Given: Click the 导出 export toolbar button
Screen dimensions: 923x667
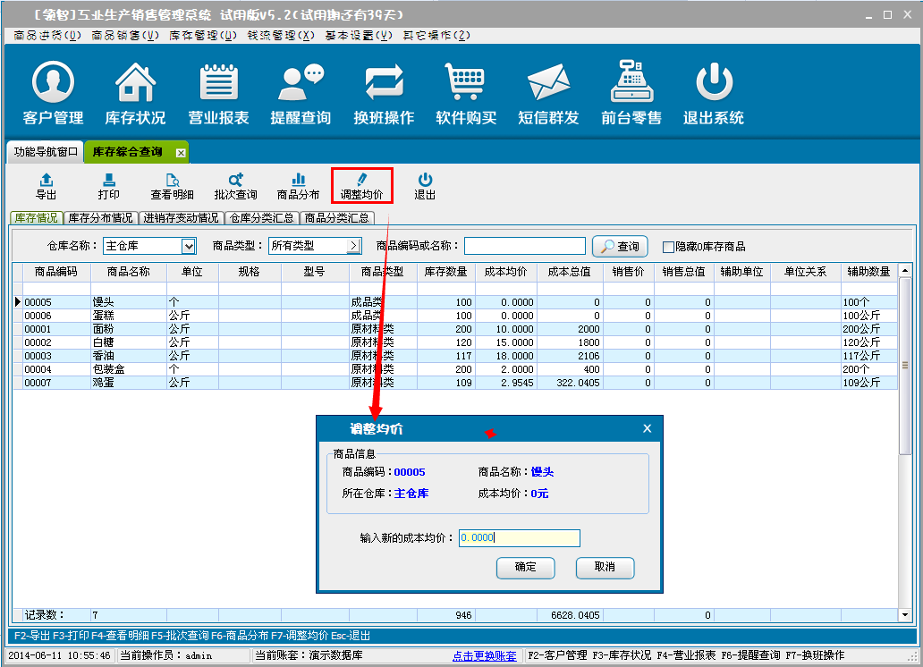Looking at the screenshot, I should click(47, 186).
